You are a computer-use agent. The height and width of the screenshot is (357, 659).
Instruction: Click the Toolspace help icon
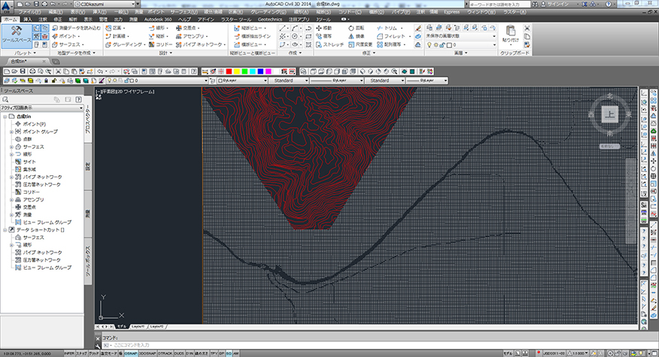coord(78,99)
